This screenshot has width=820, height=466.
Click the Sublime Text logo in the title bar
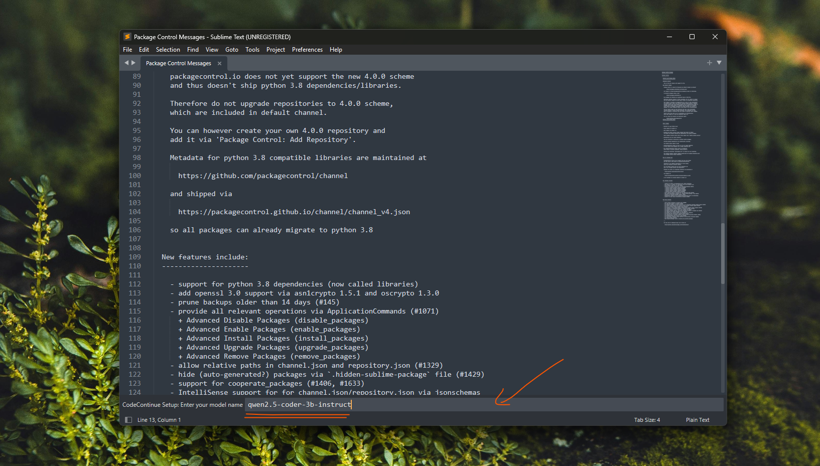point(127,37)
